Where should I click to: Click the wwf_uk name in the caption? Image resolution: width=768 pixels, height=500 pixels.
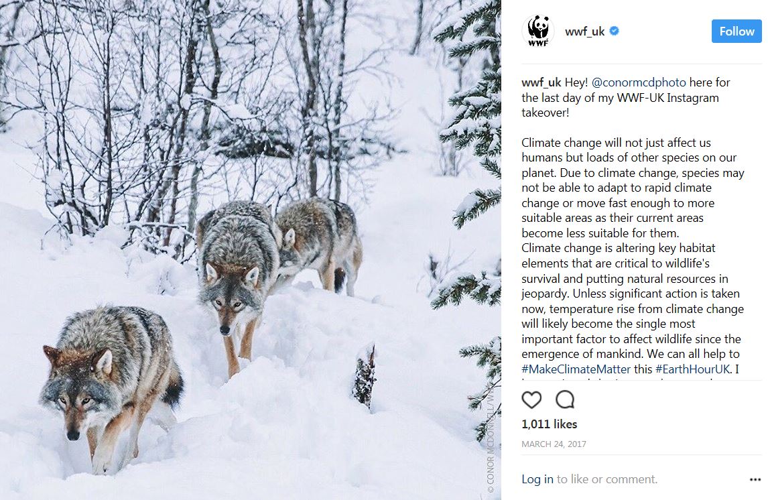(541, 82)
